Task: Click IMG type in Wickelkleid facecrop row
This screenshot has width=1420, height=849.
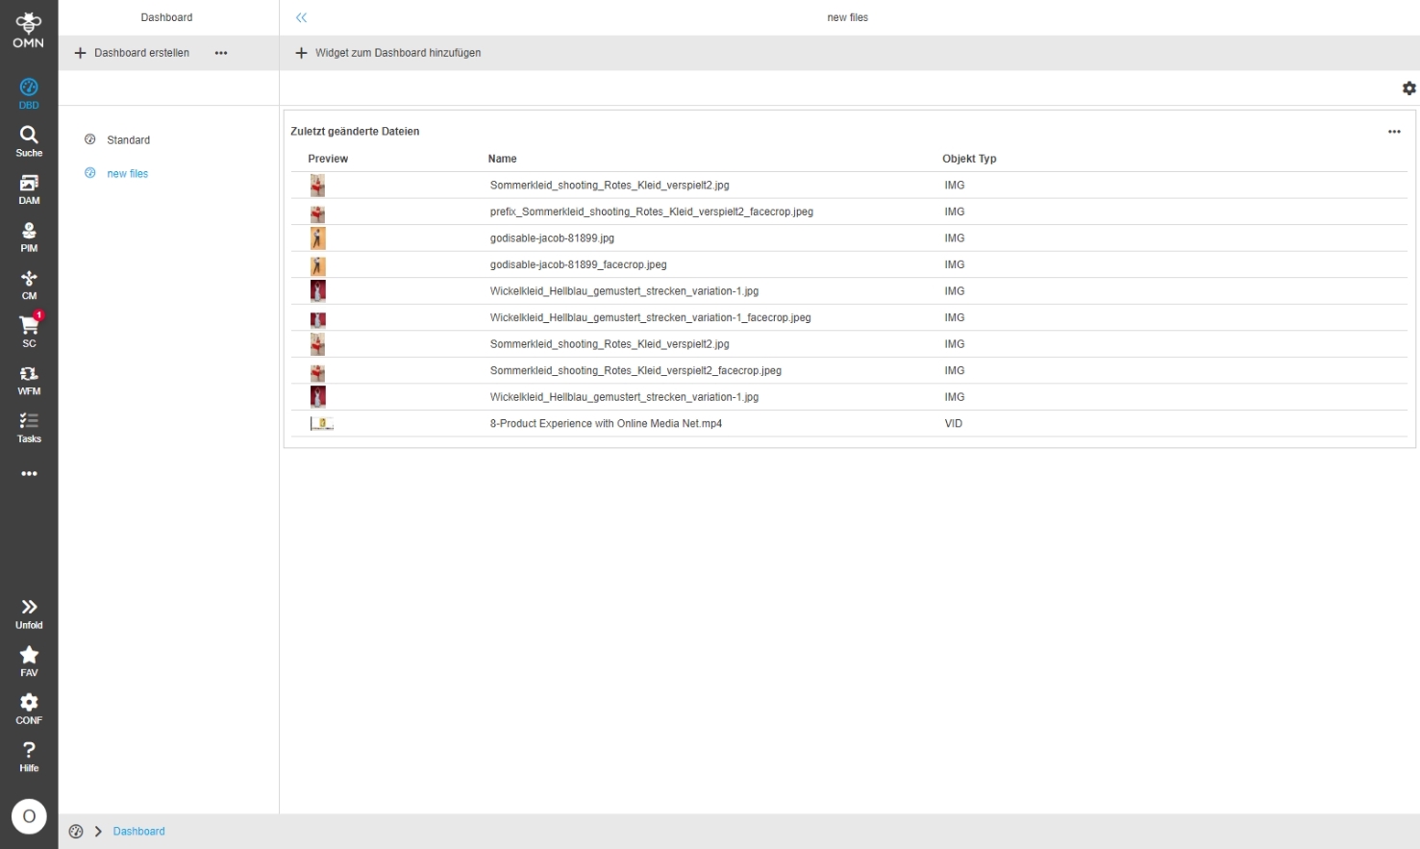Action: coord(954,317)
